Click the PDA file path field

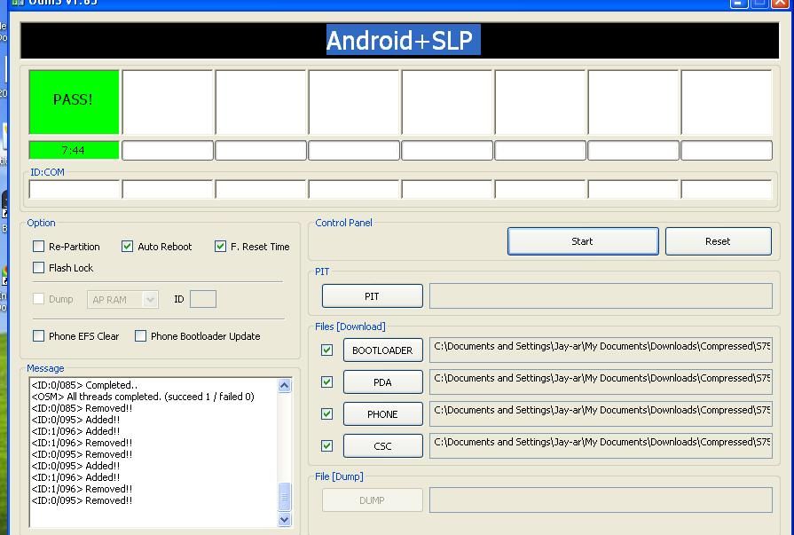point(601,382)
